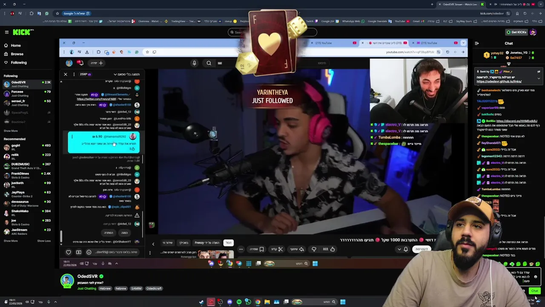Open DUBZMUSIC channel in Recommended
Image resolution: width=545 pixels, height=307 pixels.
click(x=27, y=166)
